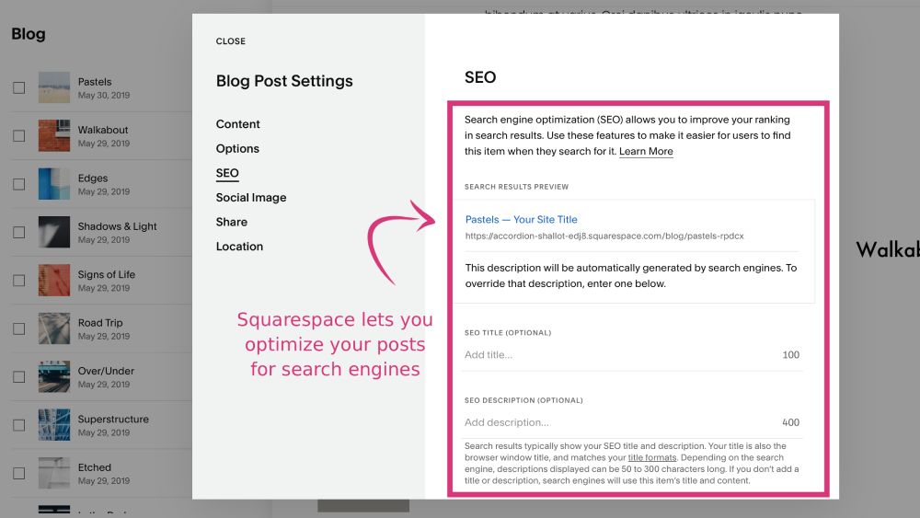
Task: Open the Signs of Life thumbnail
Action: point(54,280)
